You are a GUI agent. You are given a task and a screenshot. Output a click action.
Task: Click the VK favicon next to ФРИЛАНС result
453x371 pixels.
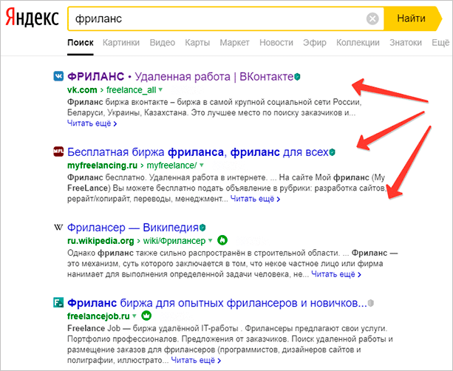[x=58, y=76]
